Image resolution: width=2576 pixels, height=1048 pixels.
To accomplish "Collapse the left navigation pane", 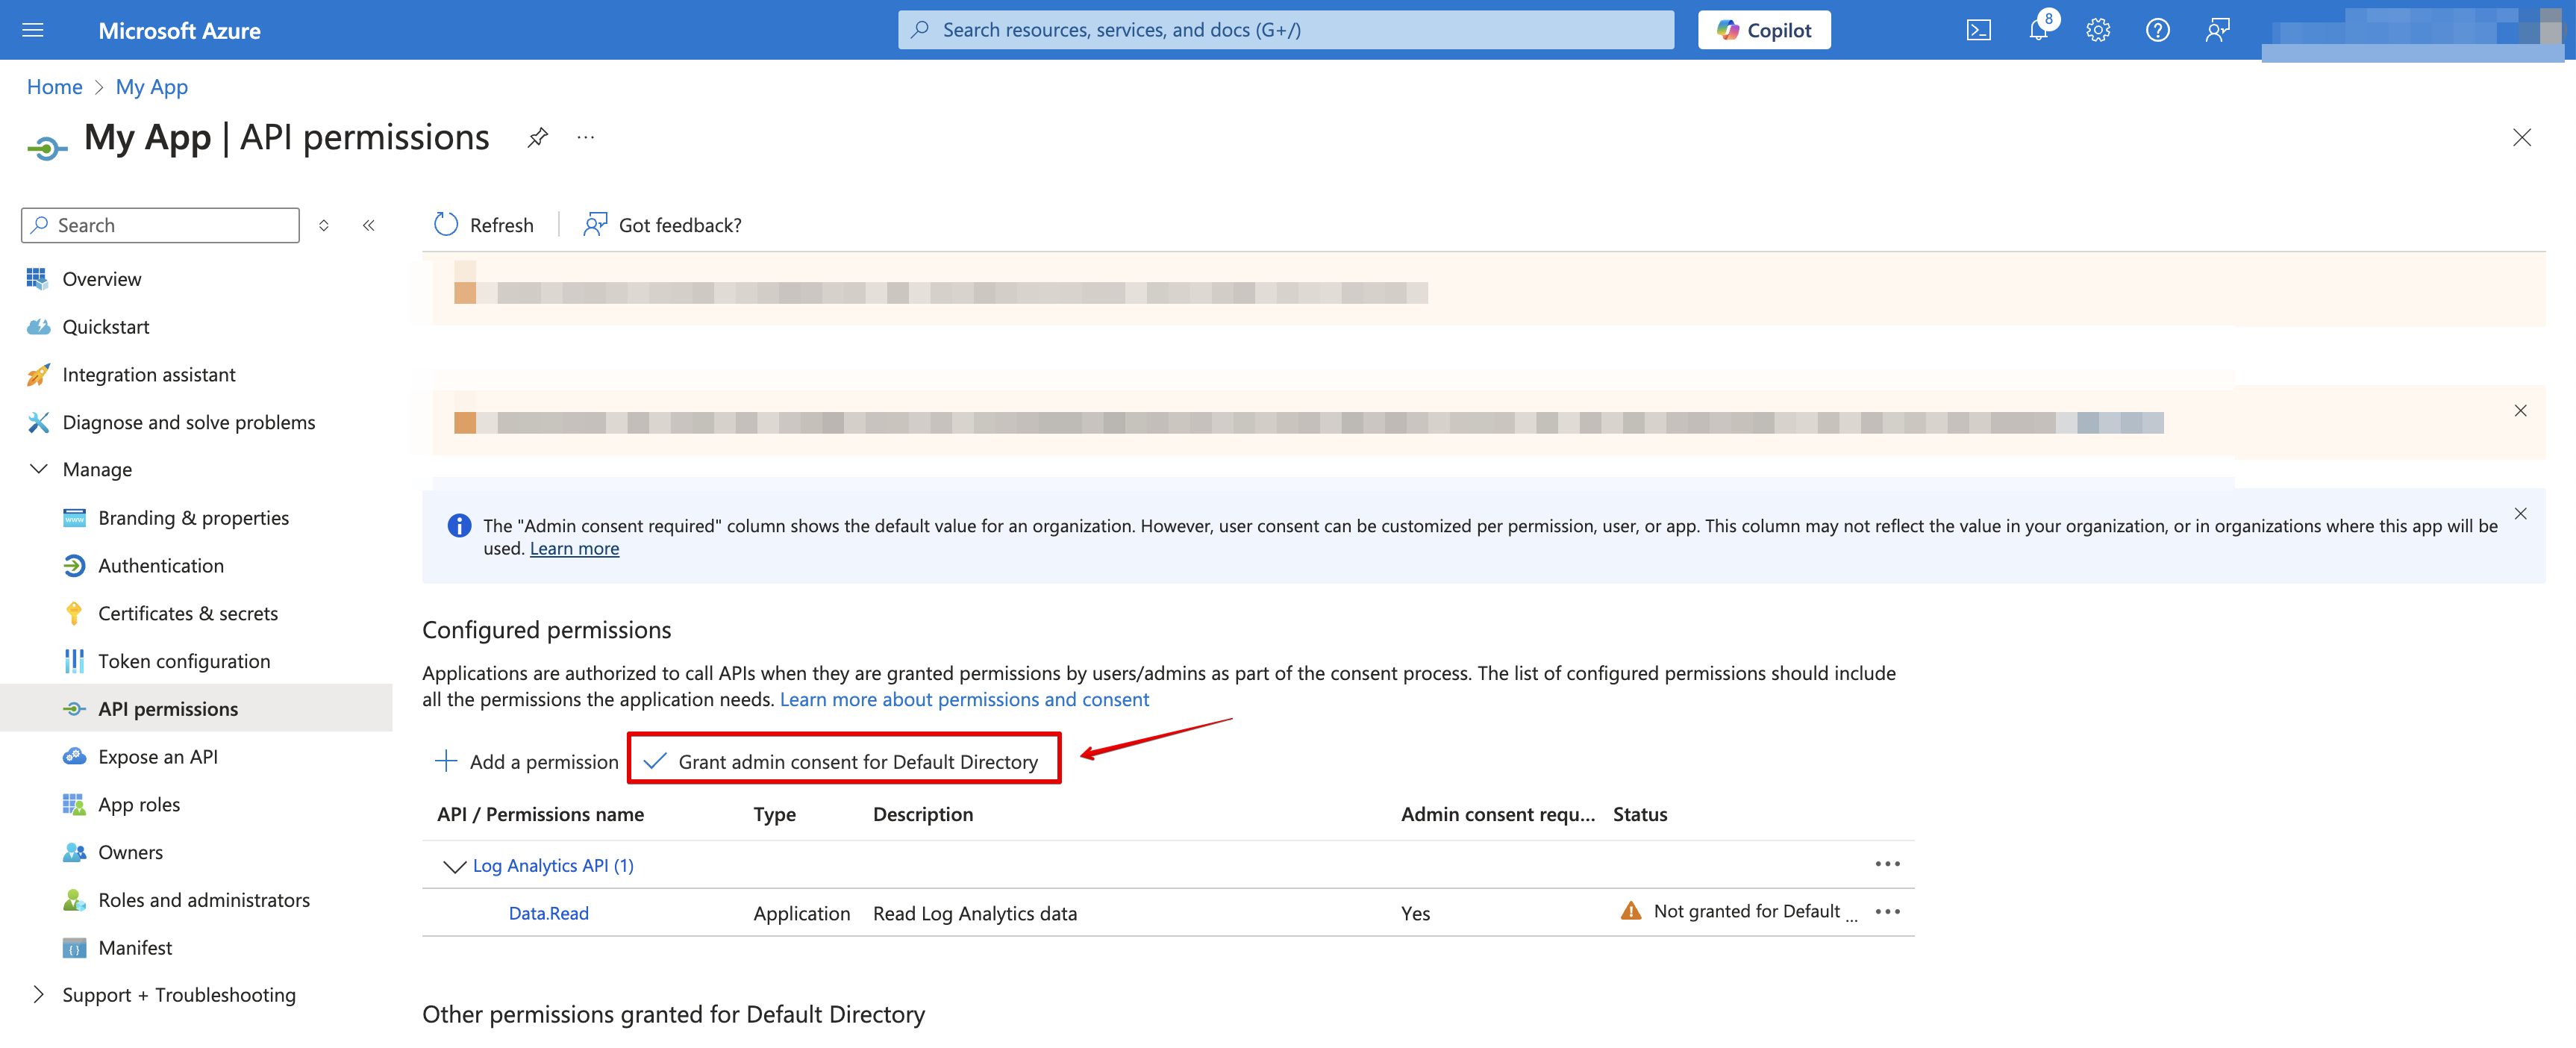I will click(369, 225).
